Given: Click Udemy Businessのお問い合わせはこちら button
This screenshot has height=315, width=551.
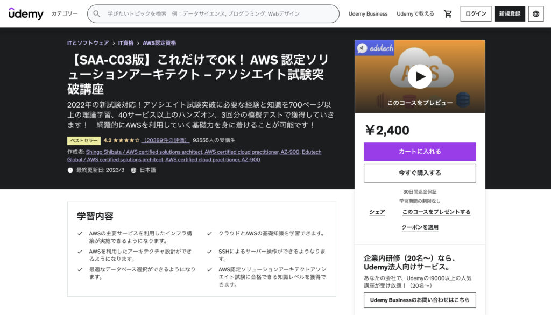Looking at the screenshot, I should 420,300.
